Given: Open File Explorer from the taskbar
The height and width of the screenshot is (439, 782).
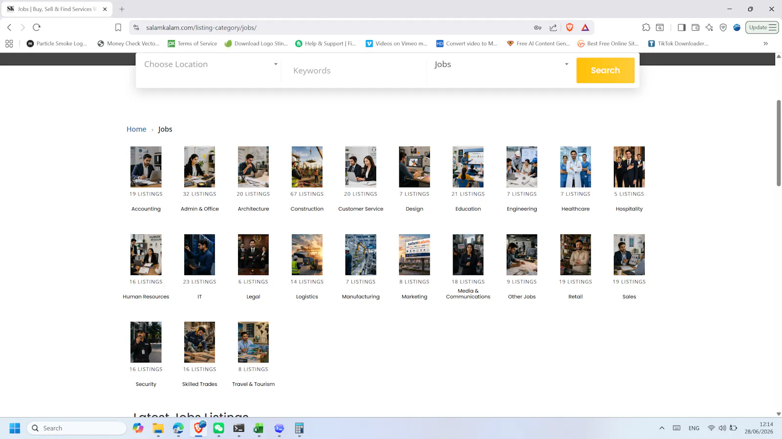Looking at the screenshot, I should click(158, 428).
